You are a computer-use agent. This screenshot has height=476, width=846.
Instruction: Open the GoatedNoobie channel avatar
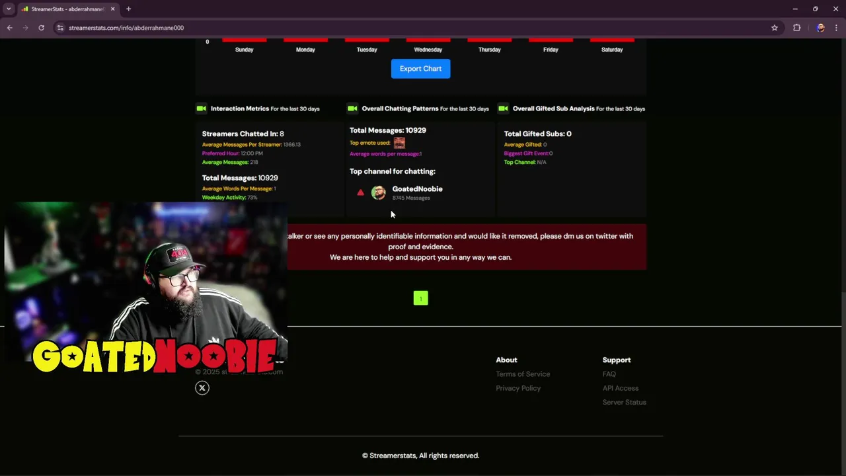378,192
